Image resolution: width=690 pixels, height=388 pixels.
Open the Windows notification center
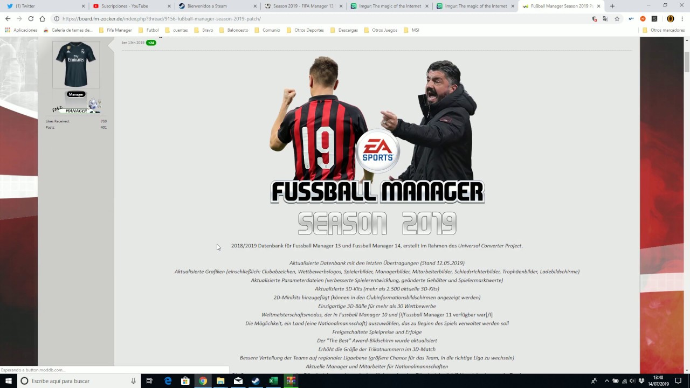(x=678, y=381)
